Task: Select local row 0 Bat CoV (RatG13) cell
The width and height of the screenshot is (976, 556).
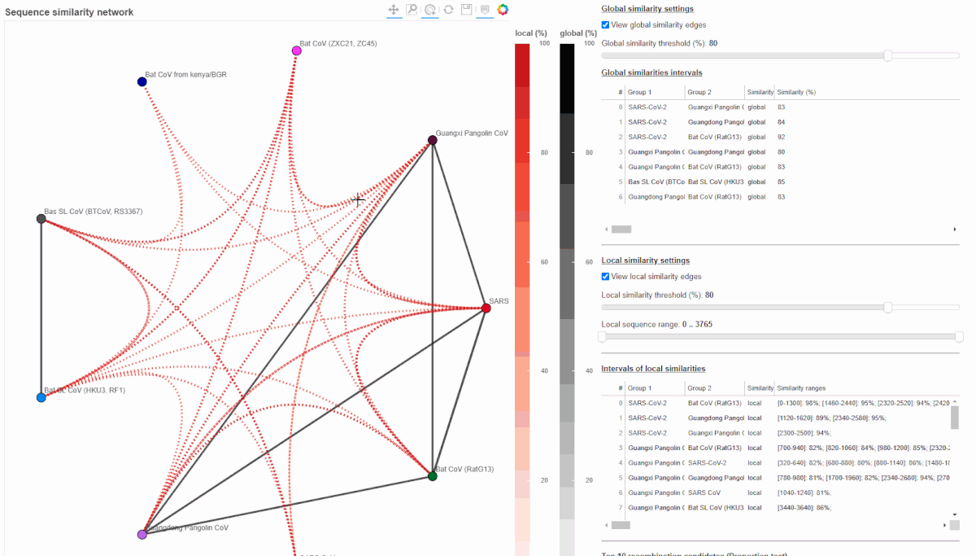Action: pyautogui.click(x=715, y=403)
